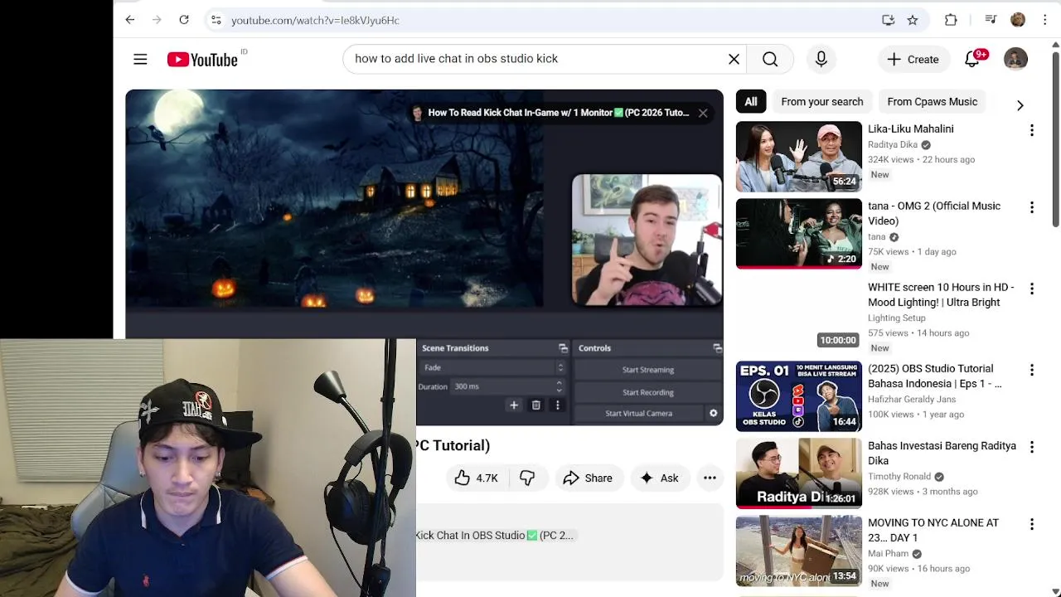Open the OBS Studio EPS. 01 thumbnail
This screenshot has width=1061, height=597.
(799, 396)
